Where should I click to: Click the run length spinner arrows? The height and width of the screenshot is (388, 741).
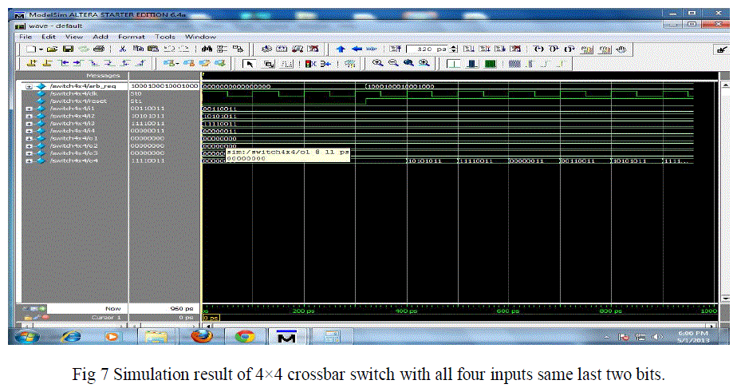point(454,49)
